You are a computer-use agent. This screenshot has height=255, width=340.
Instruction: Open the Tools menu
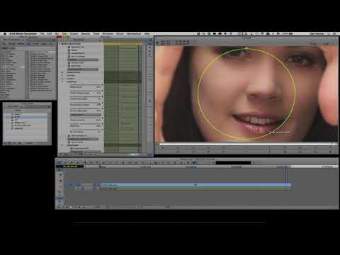click(96, 34)
